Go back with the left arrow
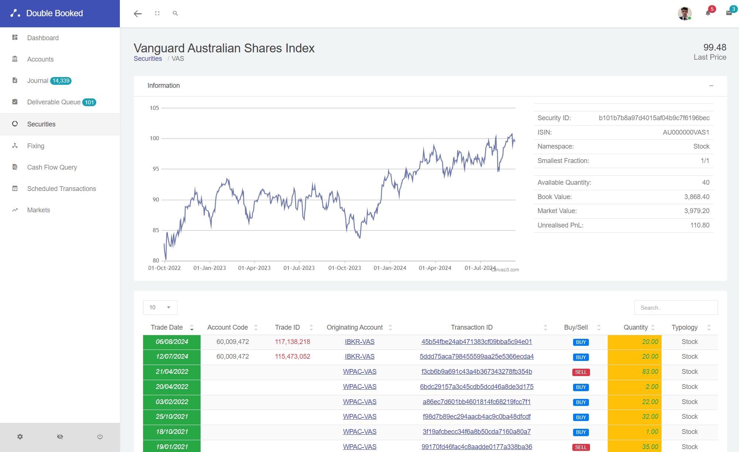This screenshot has height=452, width=739. click(x=138, y=14)
